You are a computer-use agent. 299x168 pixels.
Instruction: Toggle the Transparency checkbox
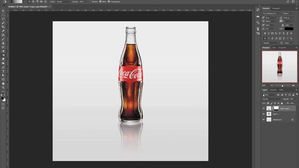109,1
